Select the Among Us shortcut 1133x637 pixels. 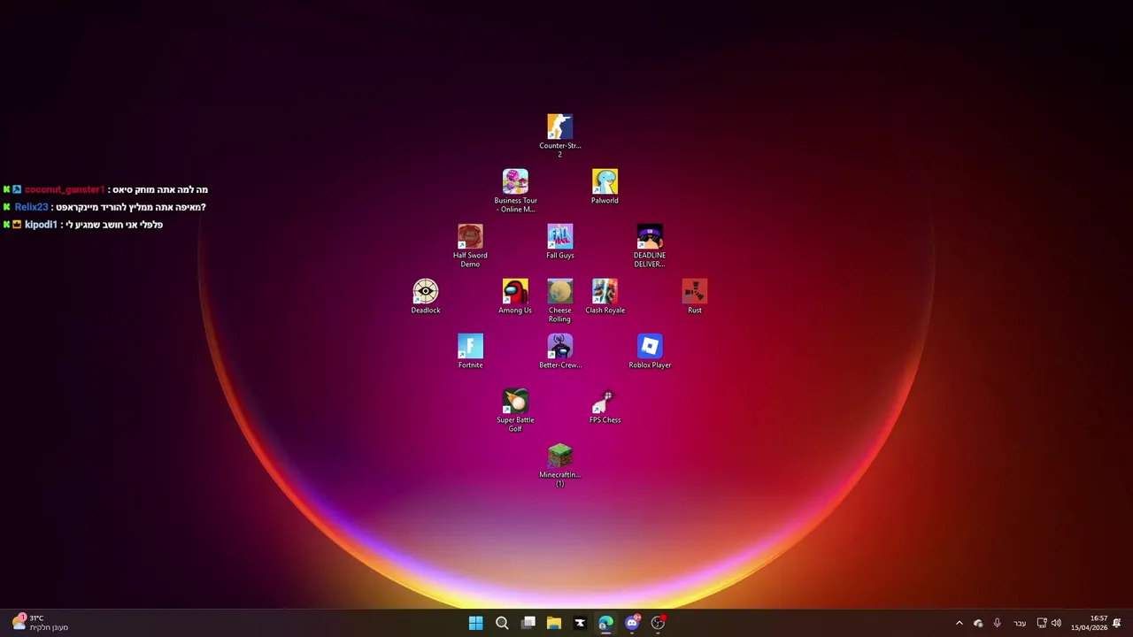coord(515,296)
